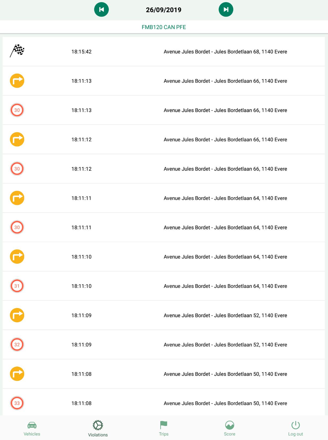Open the Vehicles tab
The height and width of the screenshot is (440, 328).
[32, 428]
